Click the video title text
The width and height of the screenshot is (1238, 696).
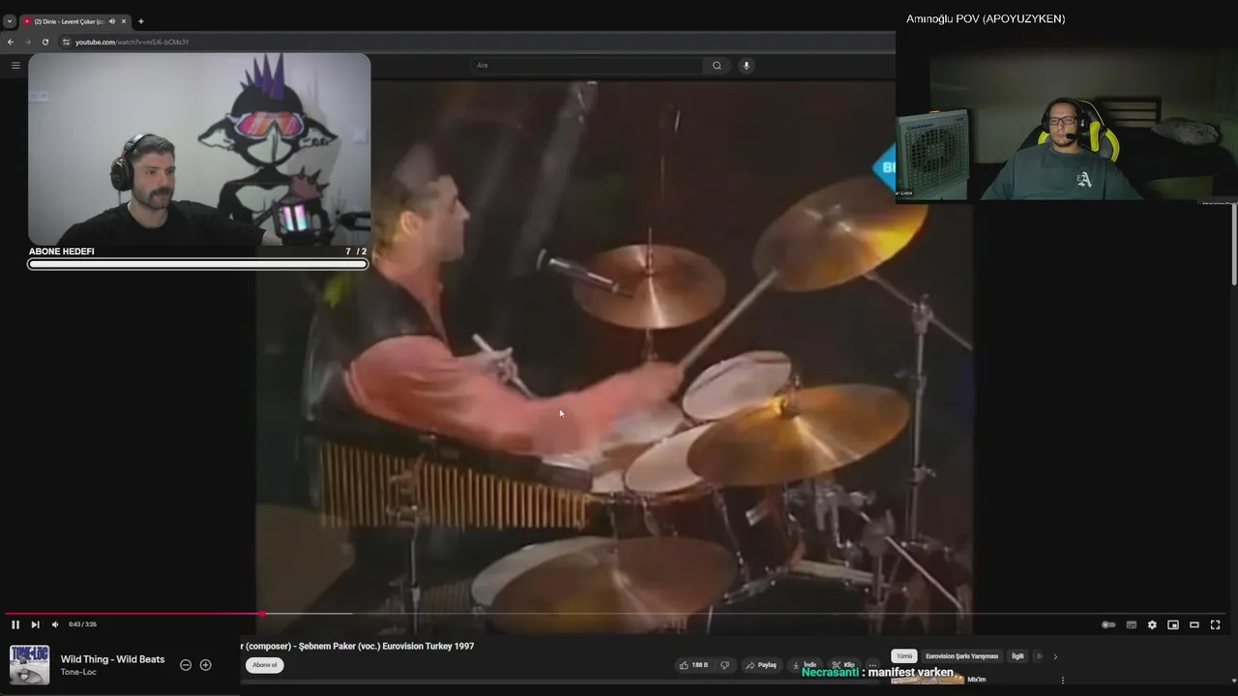click(x=358, y=646)
